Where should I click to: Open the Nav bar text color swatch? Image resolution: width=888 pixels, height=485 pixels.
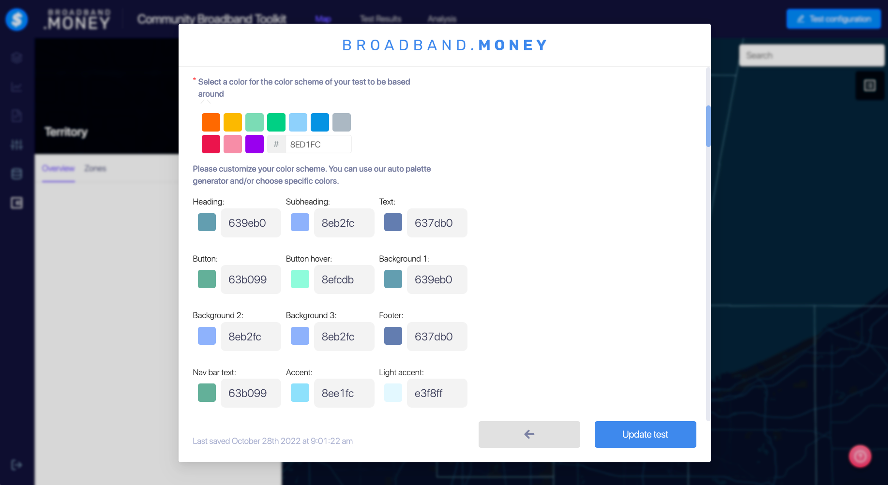pyautogui.click(x=207, y=393)
